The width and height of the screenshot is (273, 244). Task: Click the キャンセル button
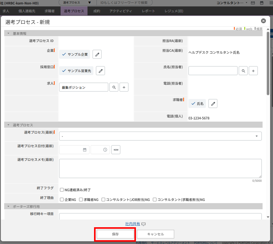[x=155, y=234]
